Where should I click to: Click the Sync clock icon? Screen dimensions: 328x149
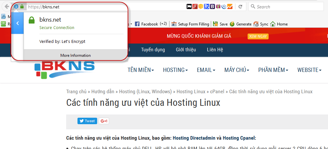click(256, 24)
